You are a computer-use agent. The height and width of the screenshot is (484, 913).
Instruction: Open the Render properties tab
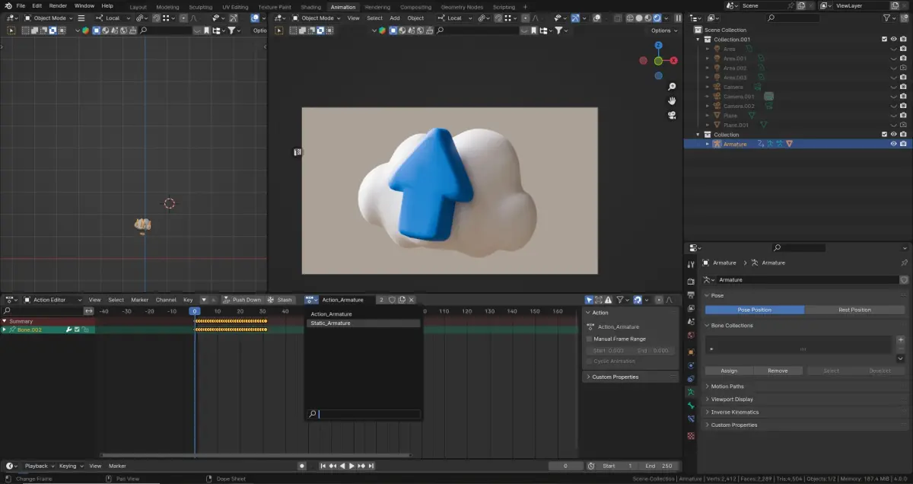coord(691,280)
